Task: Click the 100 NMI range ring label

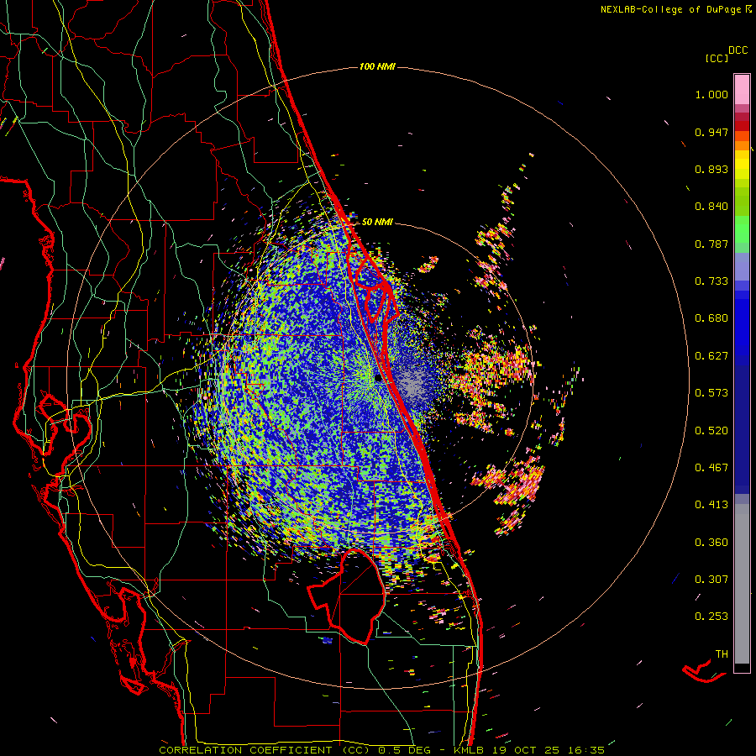Action: [377, 66]
